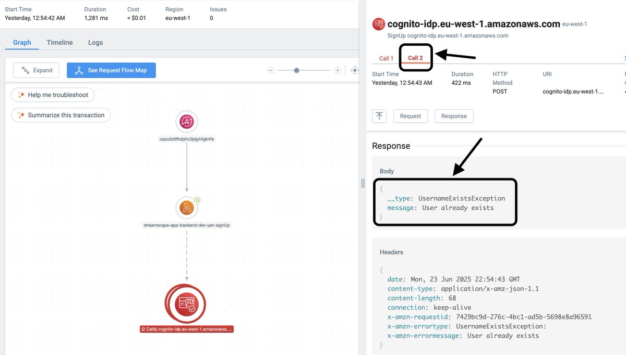Click the flow map icon on blue button
The width and height of the screenshot is (626, 355).
coord(79,70)
